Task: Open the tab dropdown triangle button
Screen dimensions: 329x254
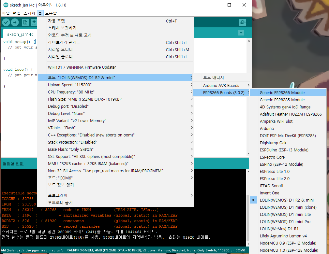Action: 241,33
